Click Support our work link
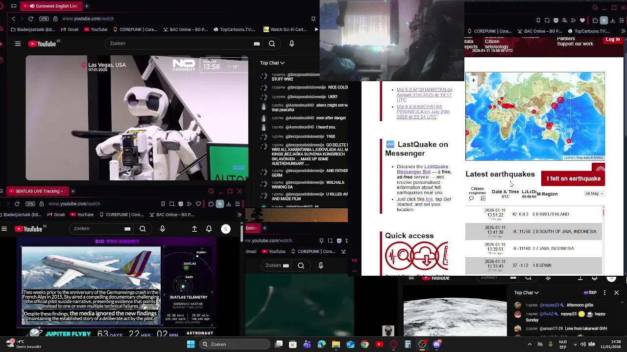 click(x=575, y=44)
